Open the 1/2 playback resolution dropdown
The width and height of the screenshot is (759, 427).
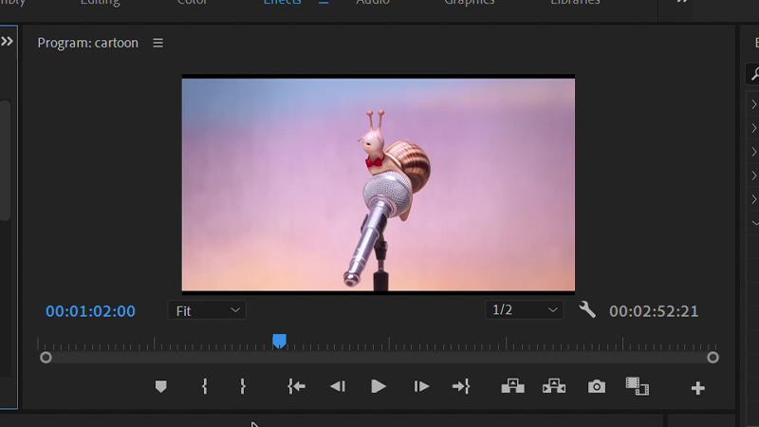[x=524, y=310]
